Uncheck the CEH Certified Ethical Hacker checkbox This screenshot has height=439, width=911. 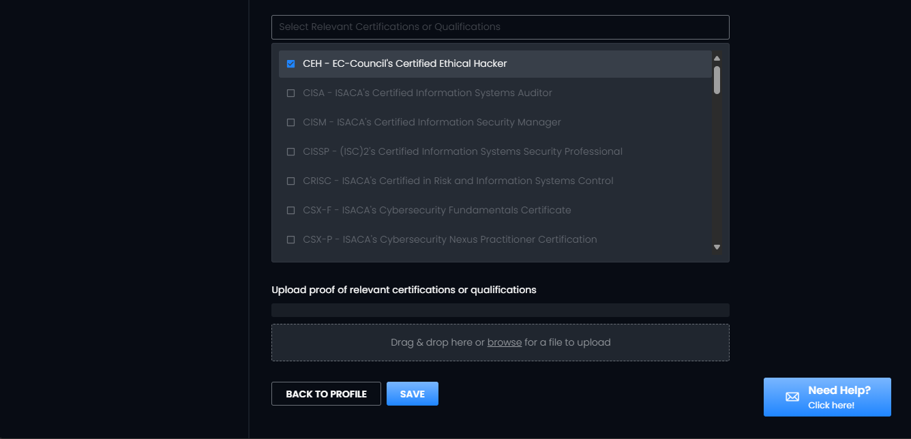[290, 63]
